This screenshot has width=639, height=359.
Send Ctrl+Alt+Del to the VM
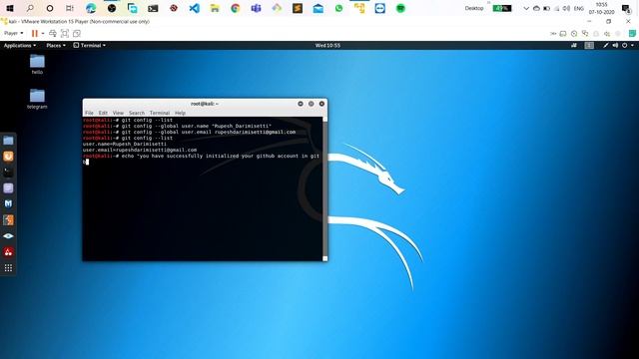pyautogui.click(x=53, y=33)
